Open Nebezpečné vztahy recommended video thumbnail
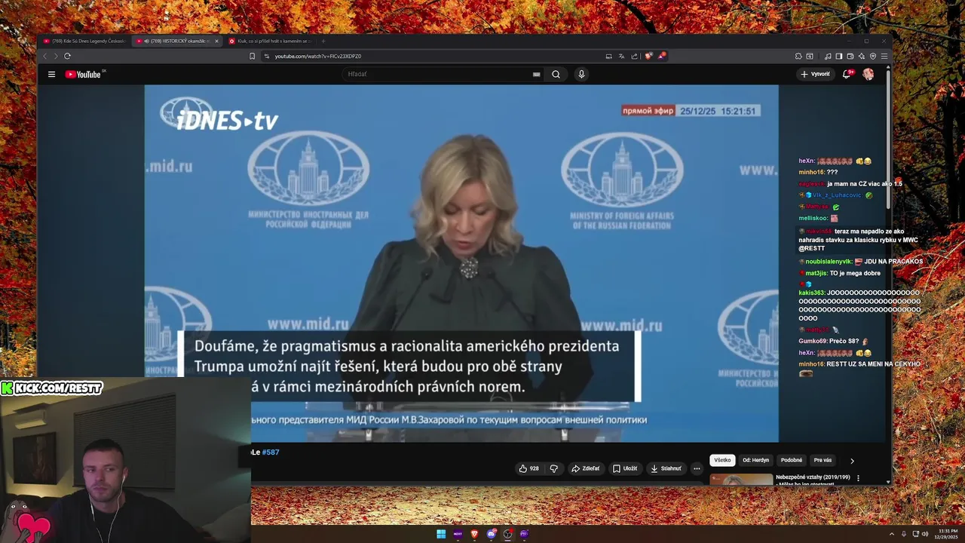 coord(741,479)
